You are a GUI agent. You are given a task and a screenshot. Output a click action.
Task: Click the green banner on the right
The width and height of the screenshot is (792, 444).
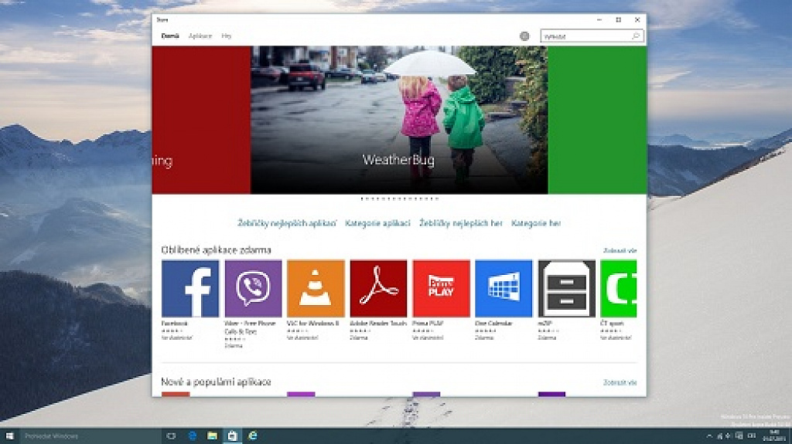(x=597, y=120)
